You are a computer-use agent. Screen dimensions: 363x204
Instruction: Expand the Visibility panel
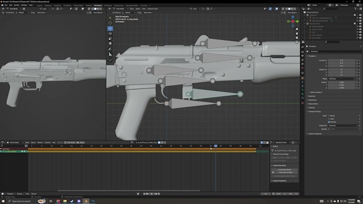(311, 108)
